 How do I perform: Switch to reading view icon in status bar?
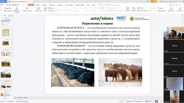152,101
